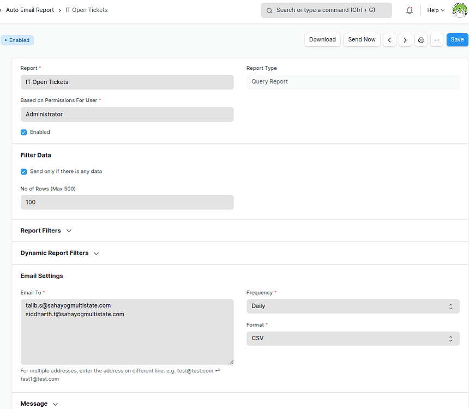
Task: Disable 'Send only if there is any data'
Action: [23, 171]
